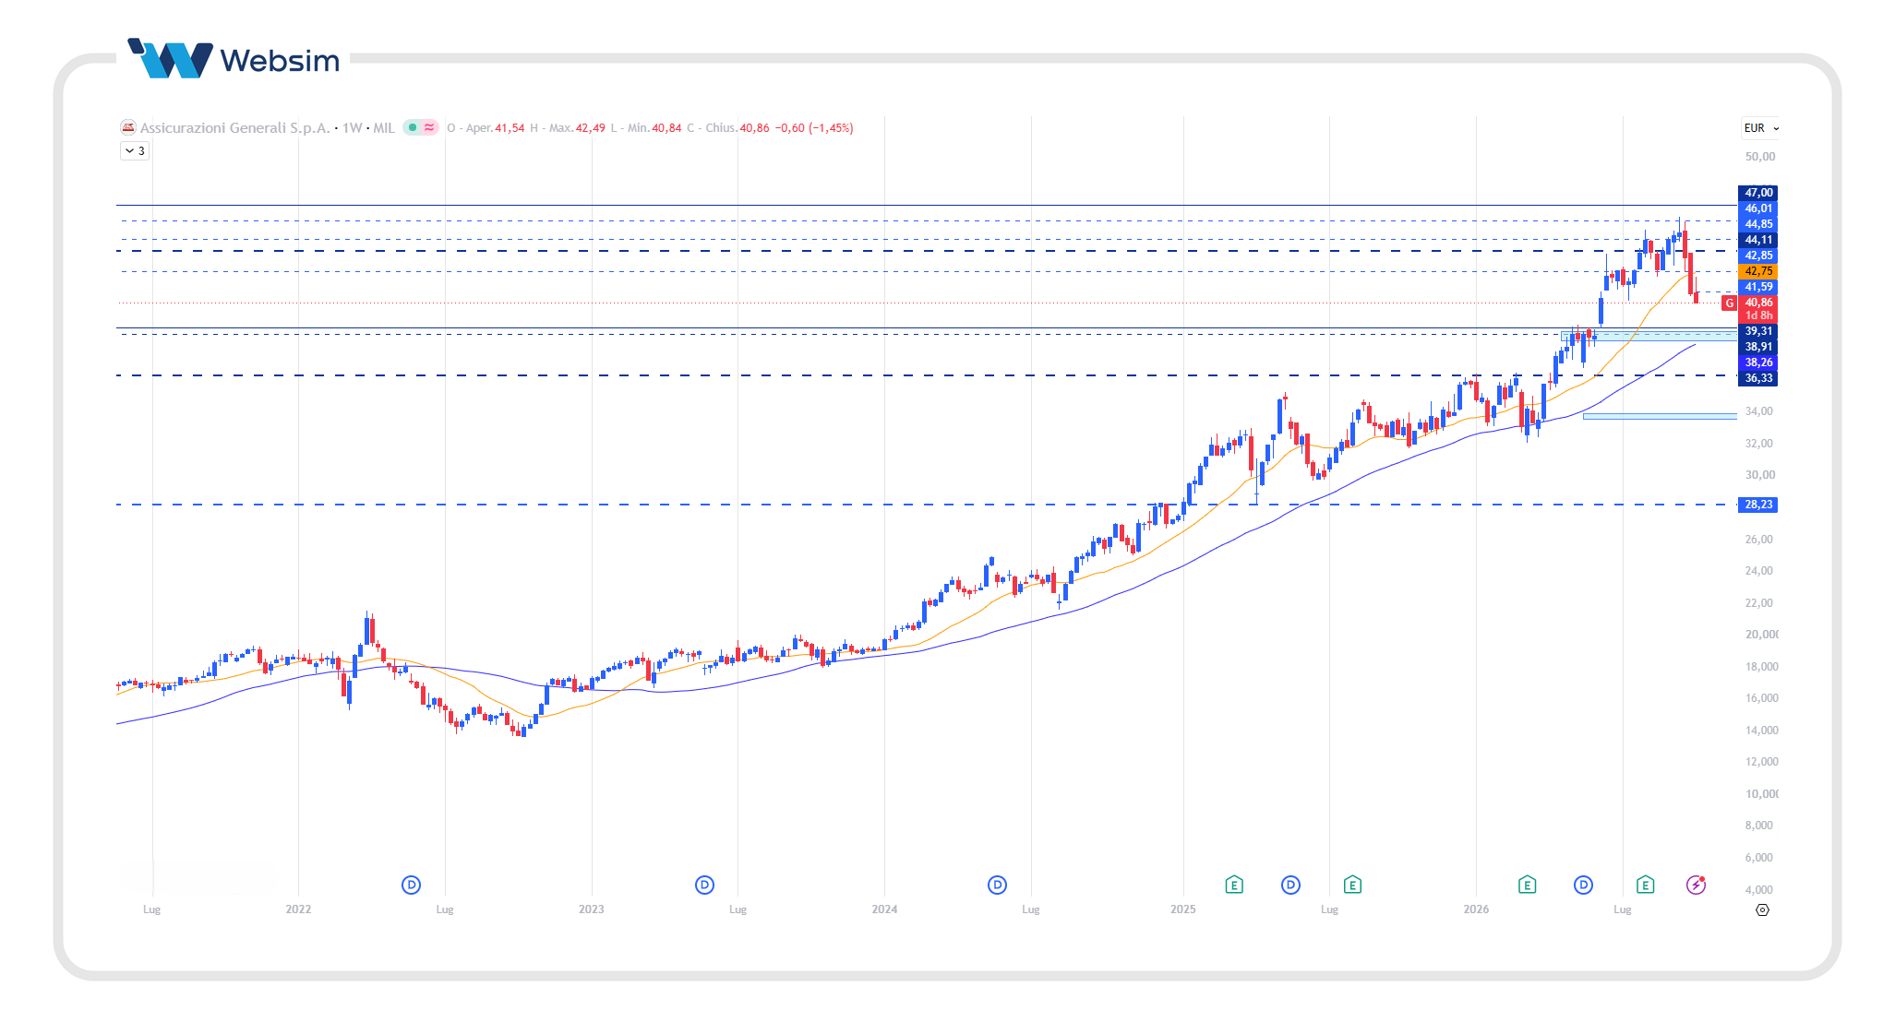Select the violet 38,26 moving average label
Image resolution: width=1895 pixels, height=1034 pixels.
(1757, 362)
